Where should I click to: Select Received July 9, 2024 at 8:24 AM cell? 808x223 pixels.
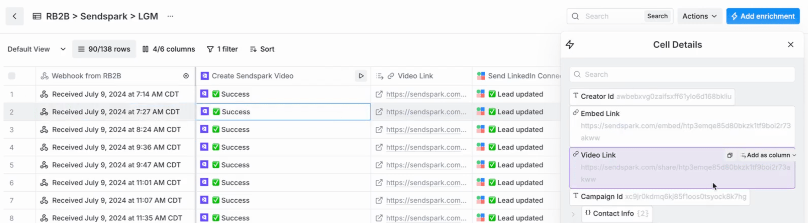[x=115, y=129]
